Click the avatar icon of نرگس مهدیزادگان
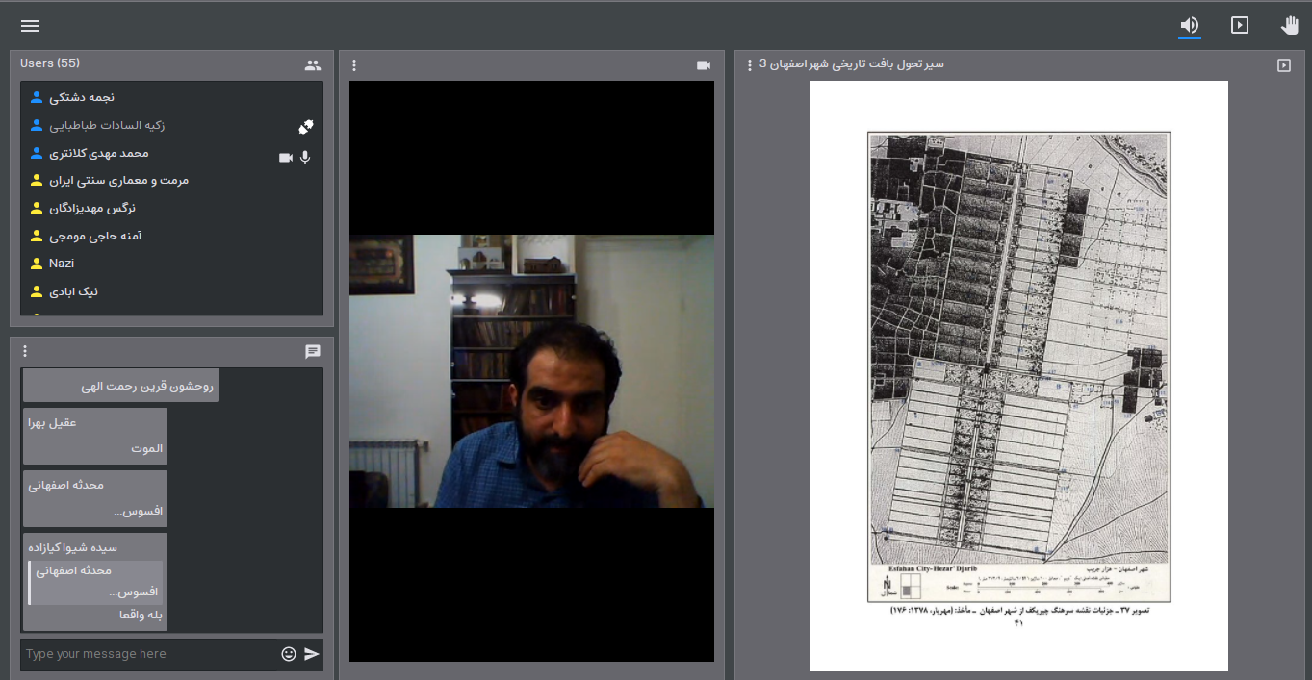Viewport: 1312px width, 680px height. [x=37, y=208]
